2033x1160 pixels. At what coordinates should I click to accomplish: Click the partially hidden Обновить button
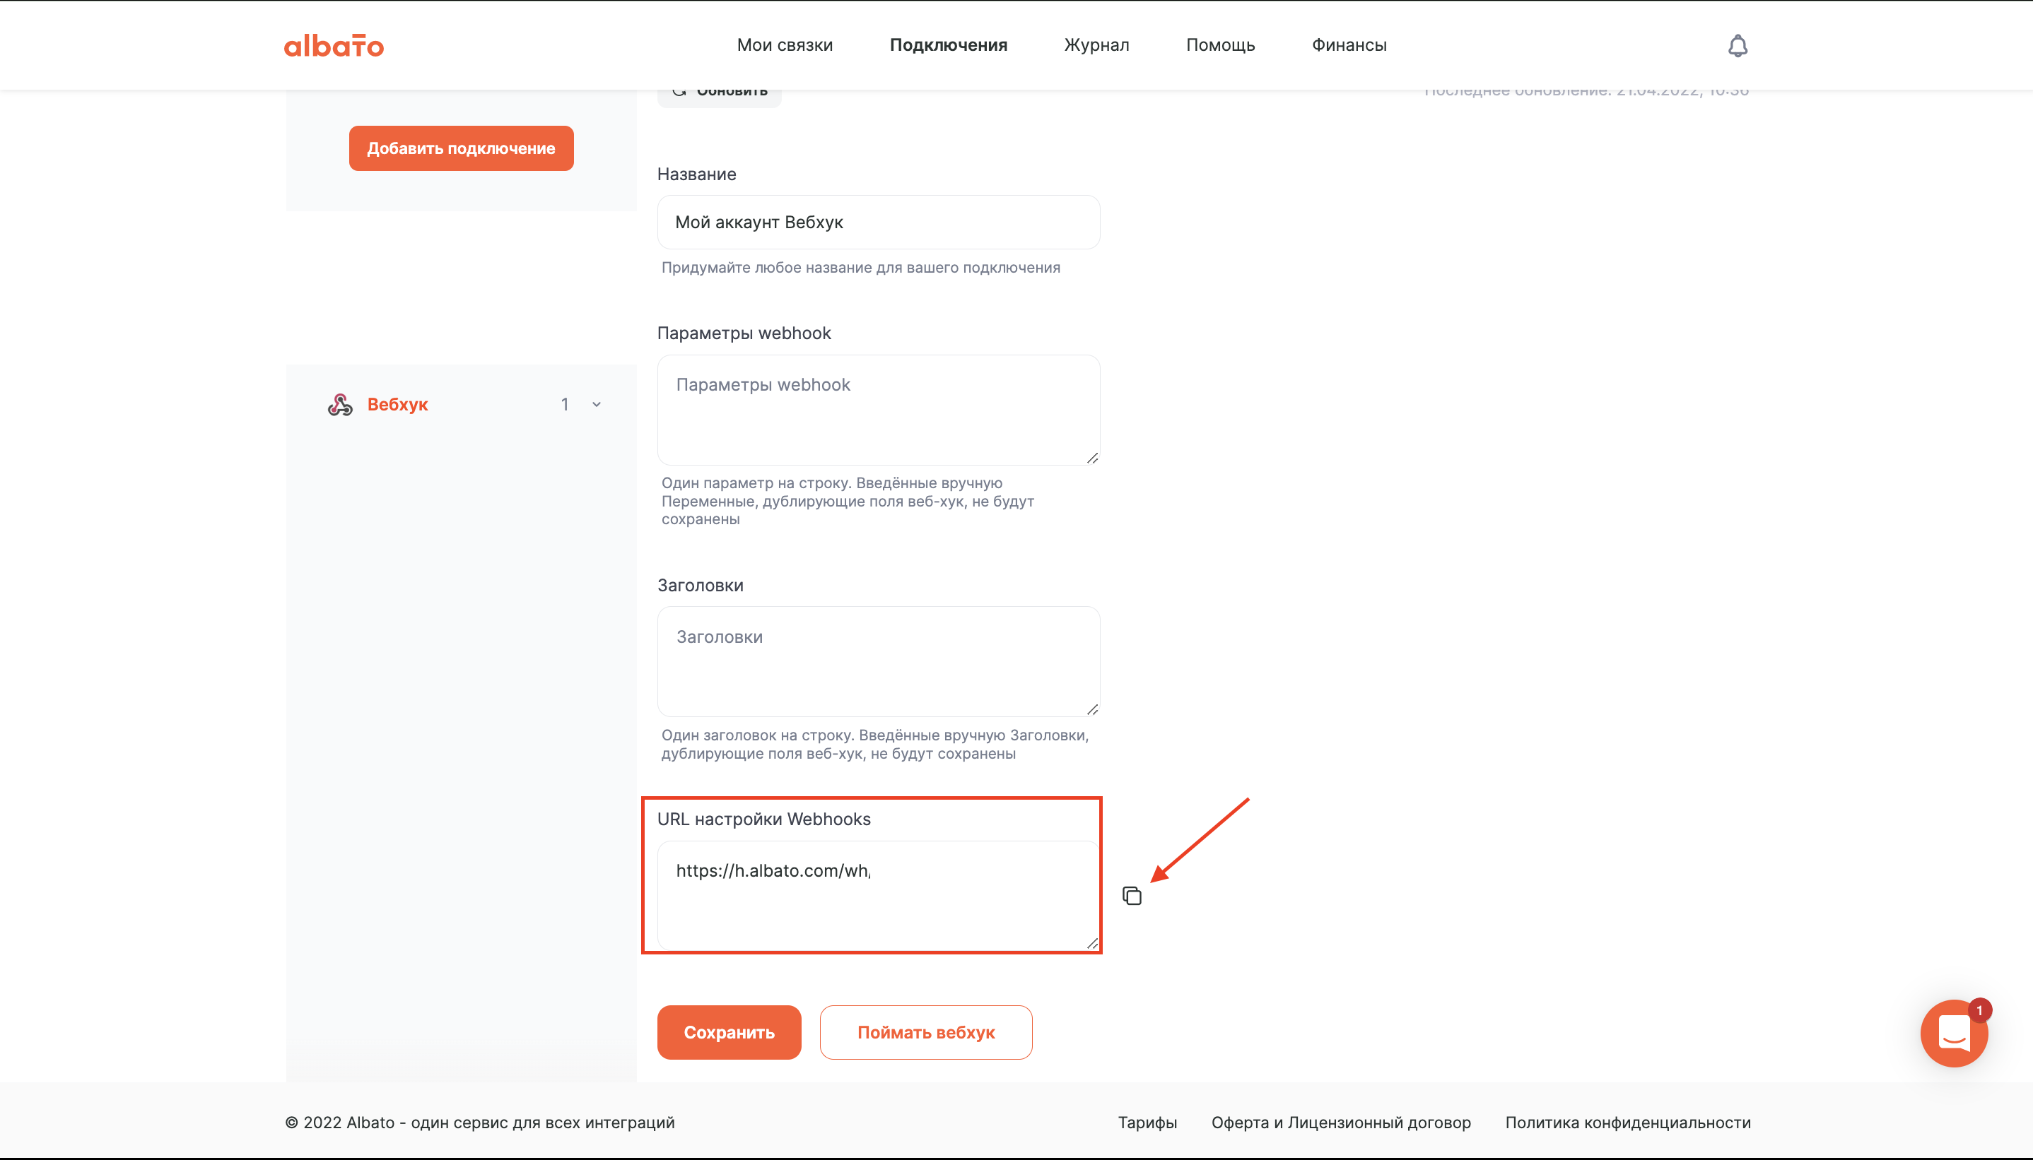[x=720, y=97]
